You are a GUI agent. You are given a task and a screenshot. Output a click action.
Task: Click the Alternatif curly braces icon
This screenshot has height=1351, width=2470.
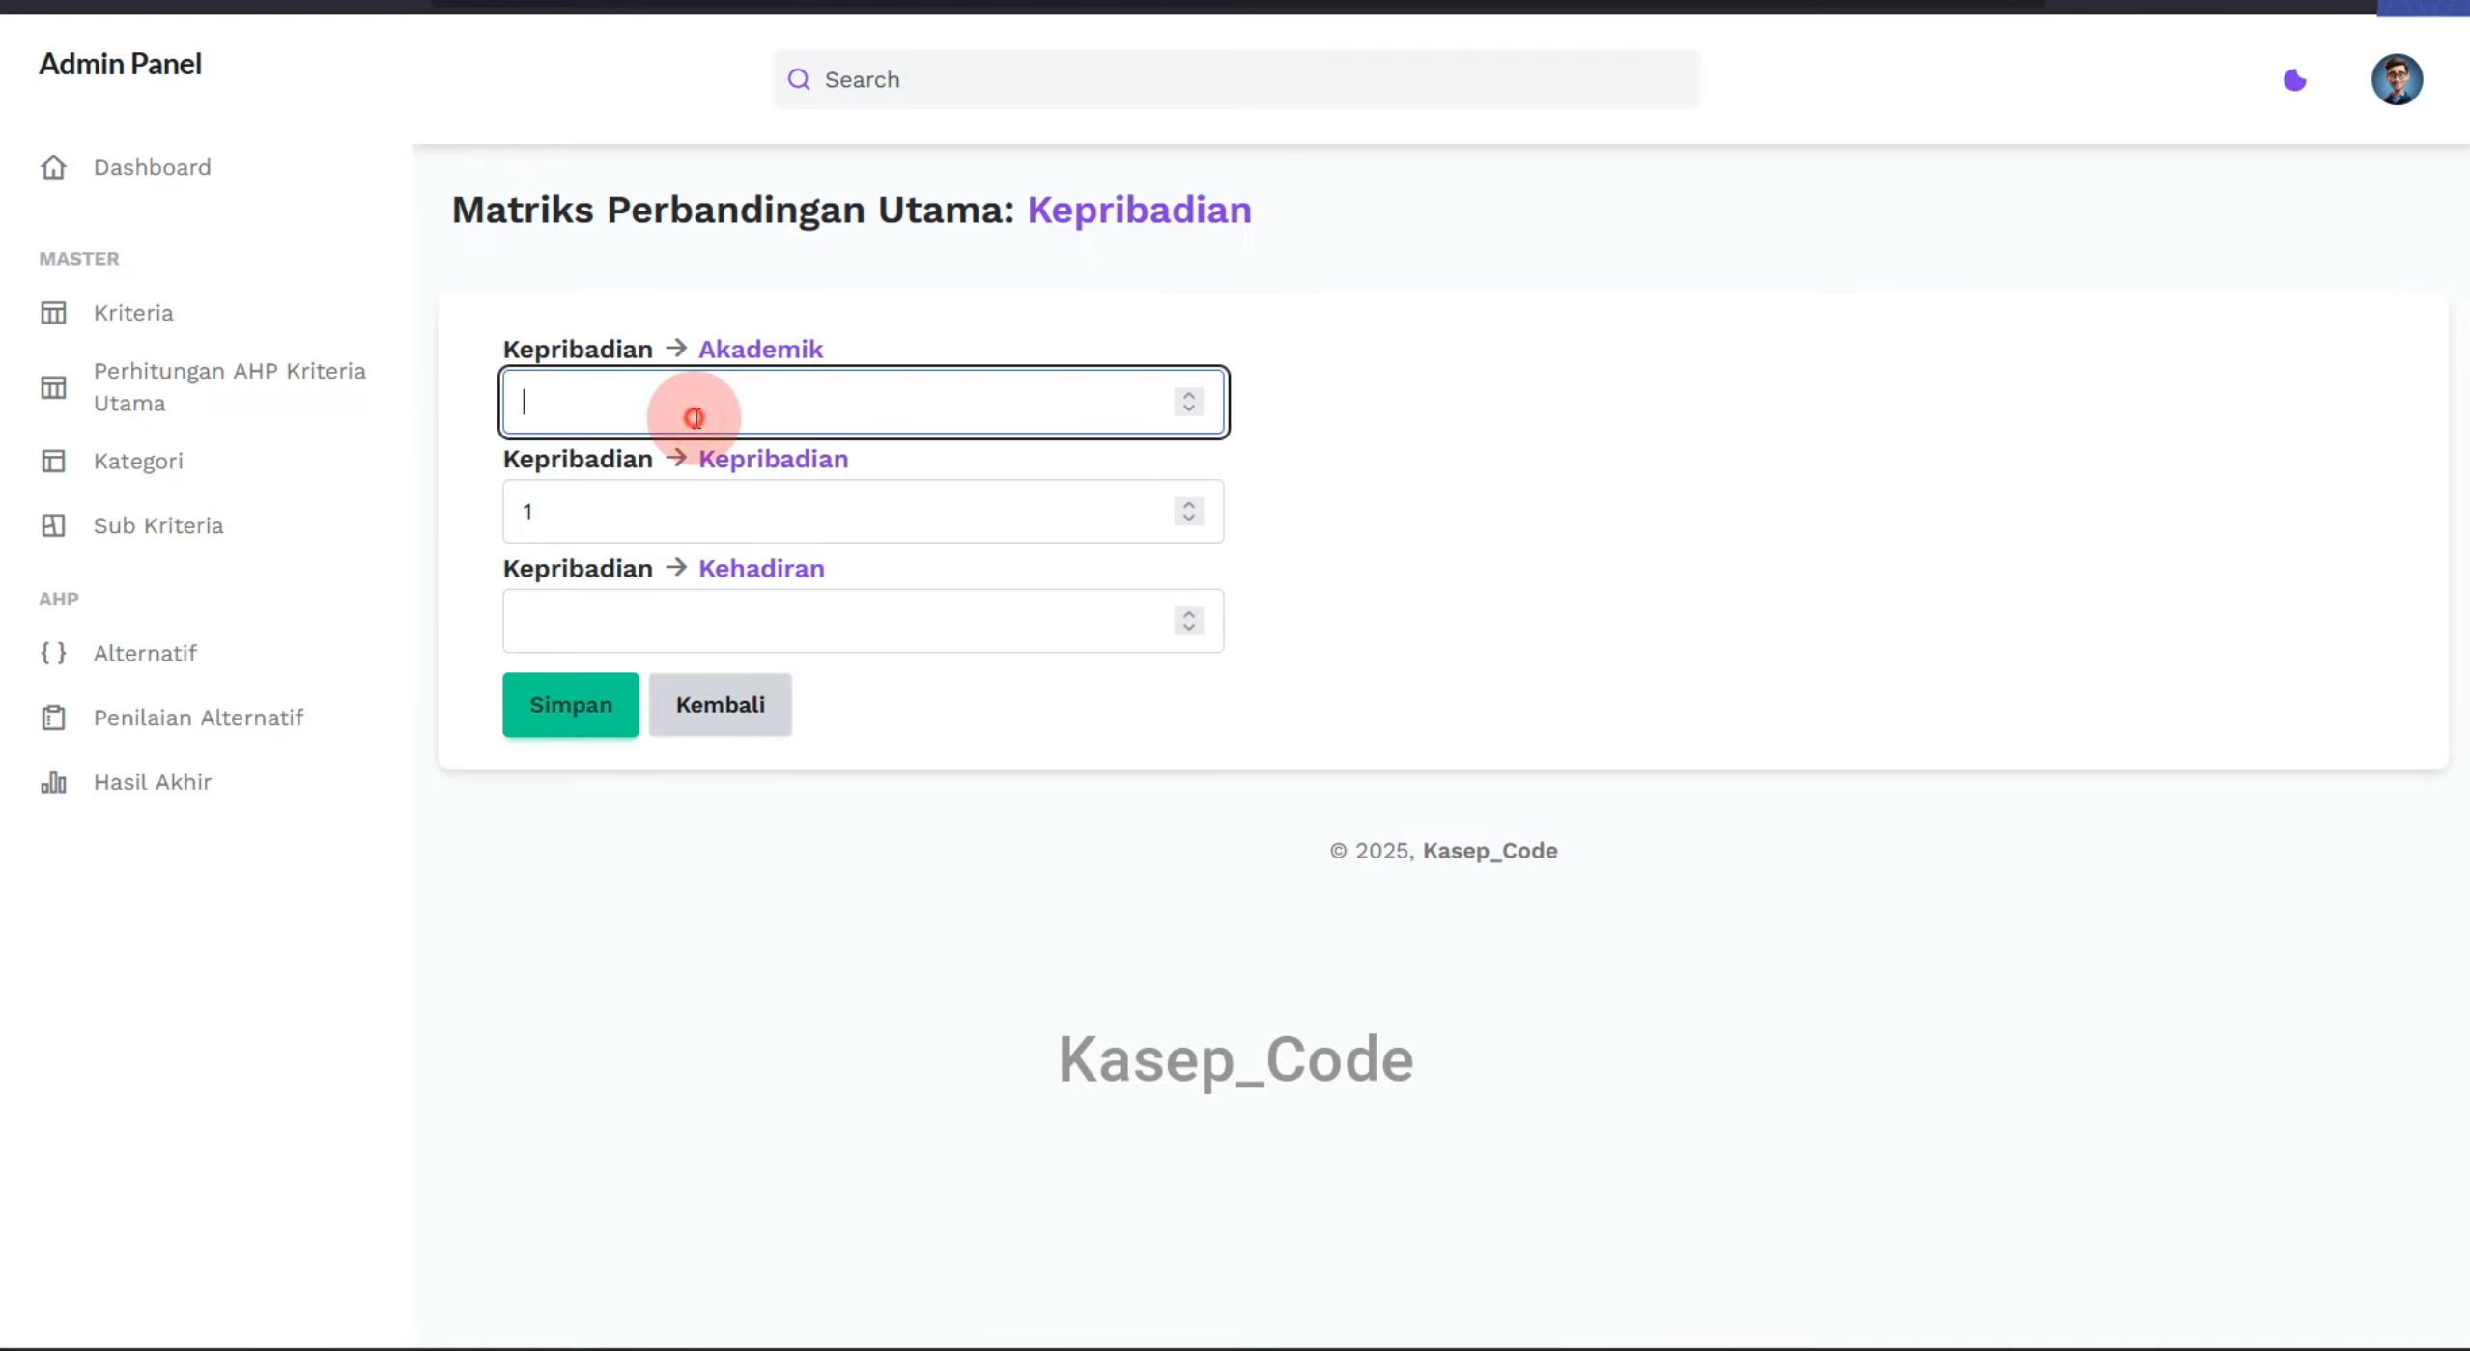coord(53,653)
